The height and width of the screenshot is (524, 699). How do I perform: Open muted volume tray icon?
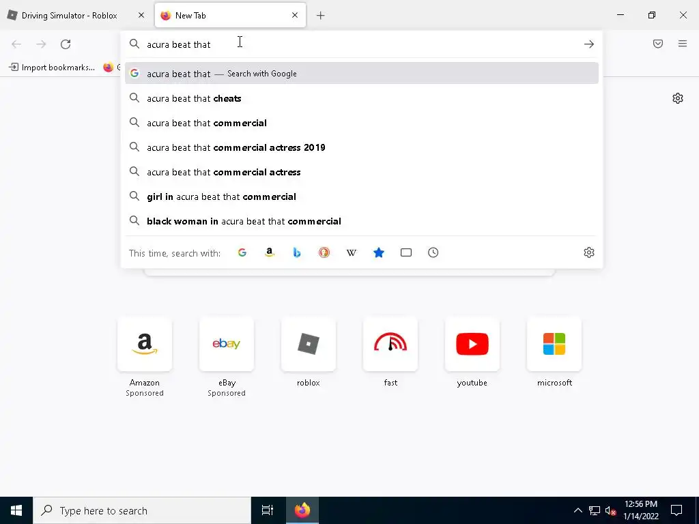click(x=610, y=510)
